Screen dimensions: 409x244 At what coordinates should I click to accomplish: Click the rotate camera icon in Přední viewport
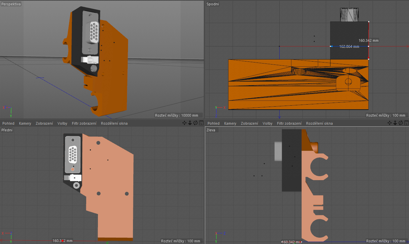(x=195, y=123)
